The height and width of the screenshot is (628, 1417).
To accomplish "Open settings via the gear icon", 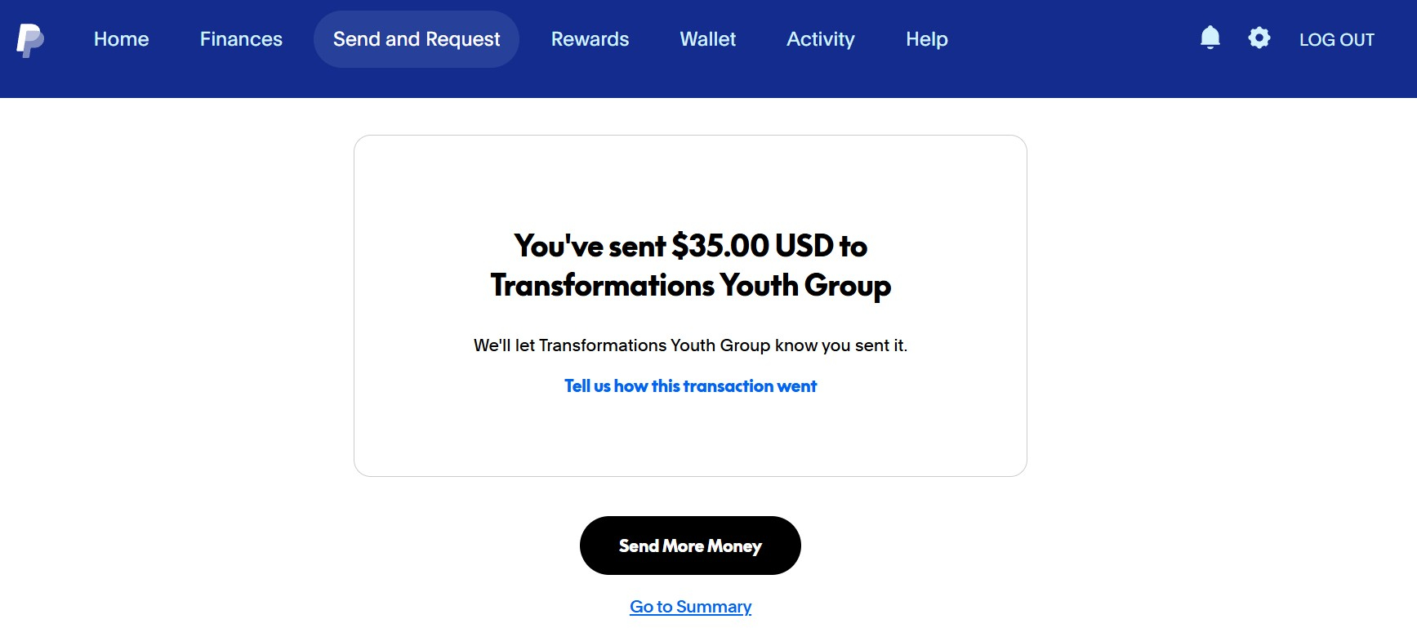I will (x=1259, y=38).
